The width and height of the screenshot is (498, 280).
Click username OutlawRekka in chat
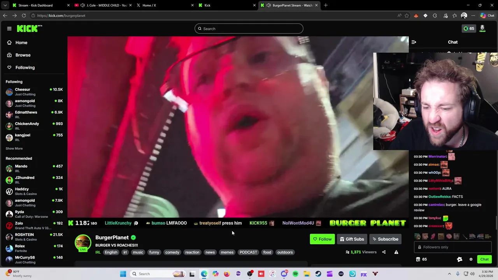(439, 197)
